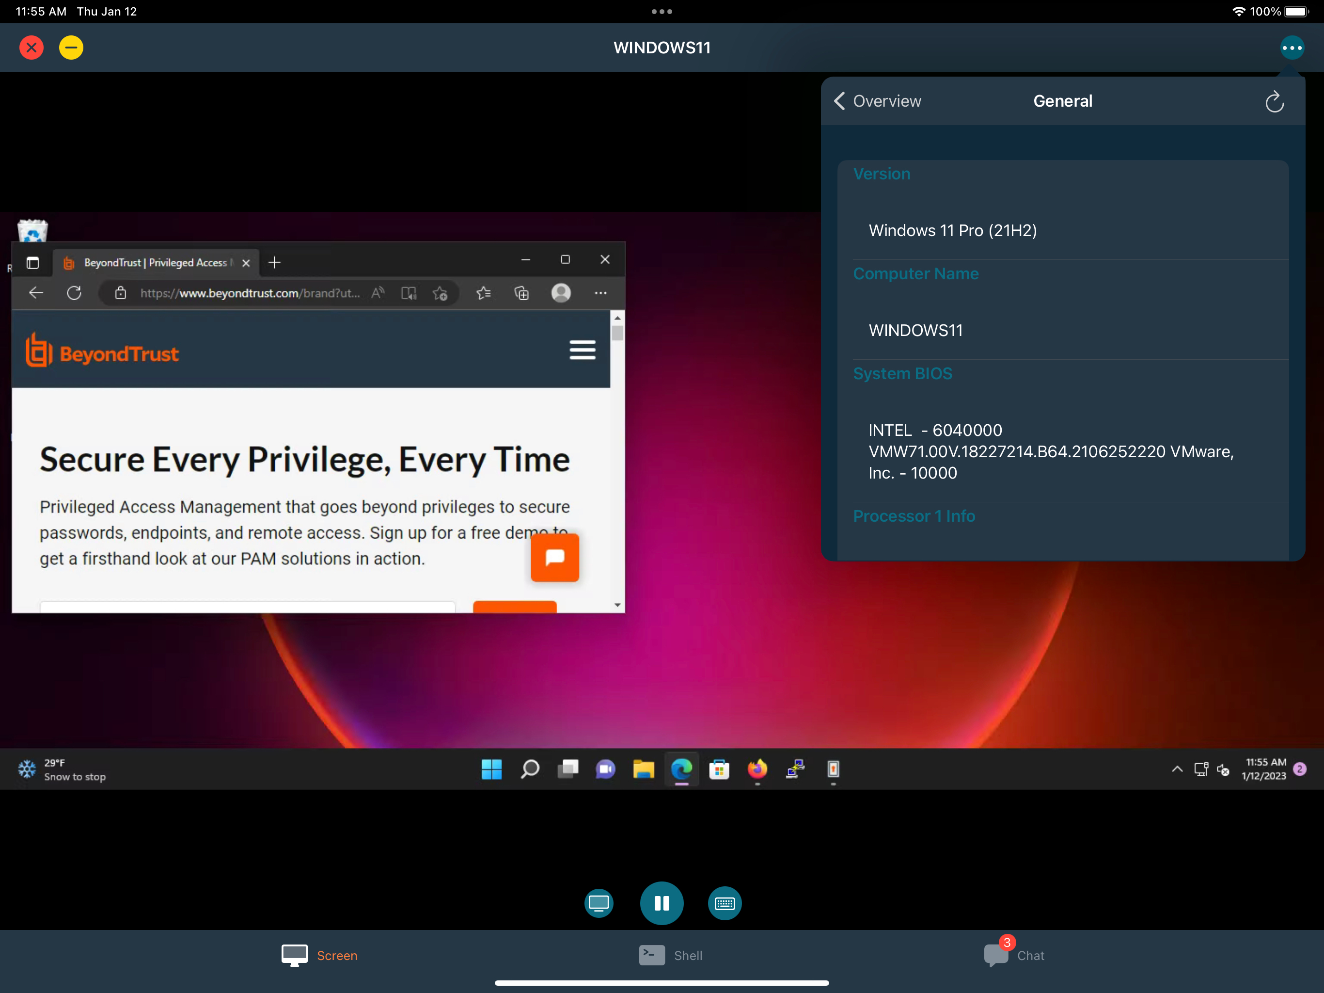Minimize session using yellow button
1324x993 pixels.
tap(71, 48)
